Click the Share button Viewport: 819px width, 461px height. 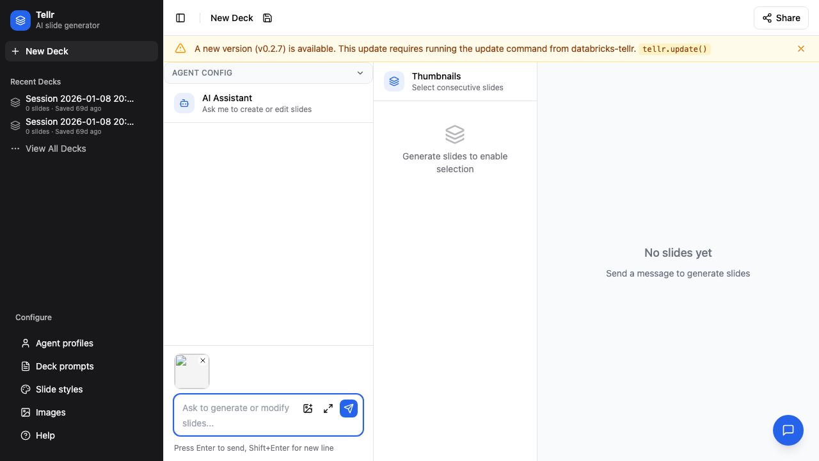coord(781,18)
